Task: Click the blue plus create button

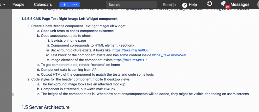Action: 64,5
